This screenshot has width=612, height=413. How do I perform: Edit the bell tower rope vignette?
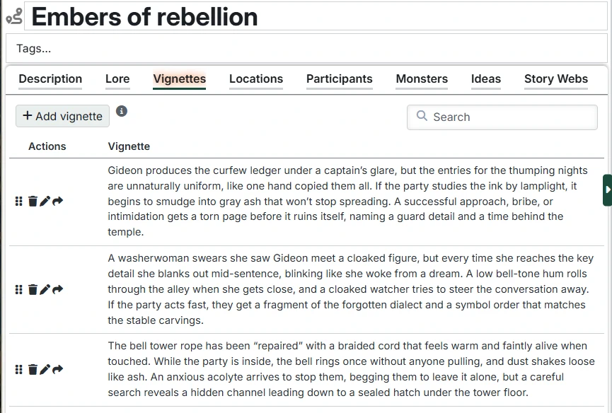coord(45,369)
